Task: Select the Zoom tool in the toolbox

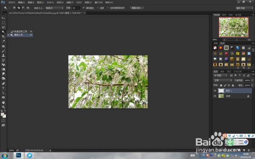Action: click(3, 107)
